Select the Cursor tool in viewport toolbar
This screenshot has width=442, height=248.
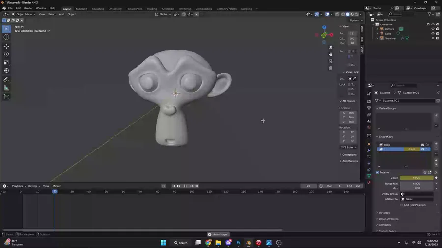coord(6,37)
